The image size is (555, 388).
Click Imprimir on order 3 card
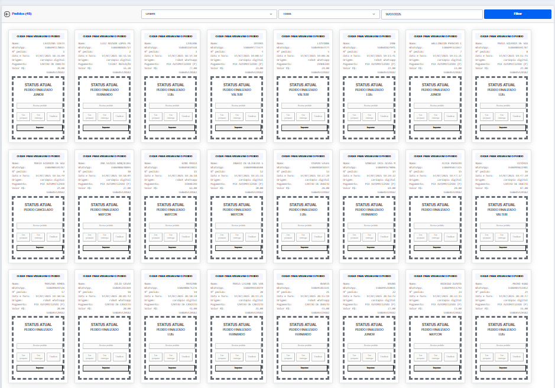coord(172,128)
